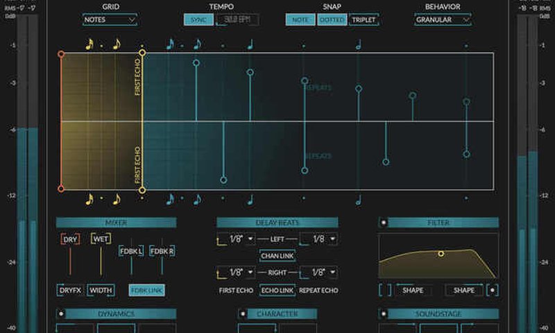Click the ECHO LINK button
Image resolution: width=555 pixels, height=333 pixels.
pos(277,290)
